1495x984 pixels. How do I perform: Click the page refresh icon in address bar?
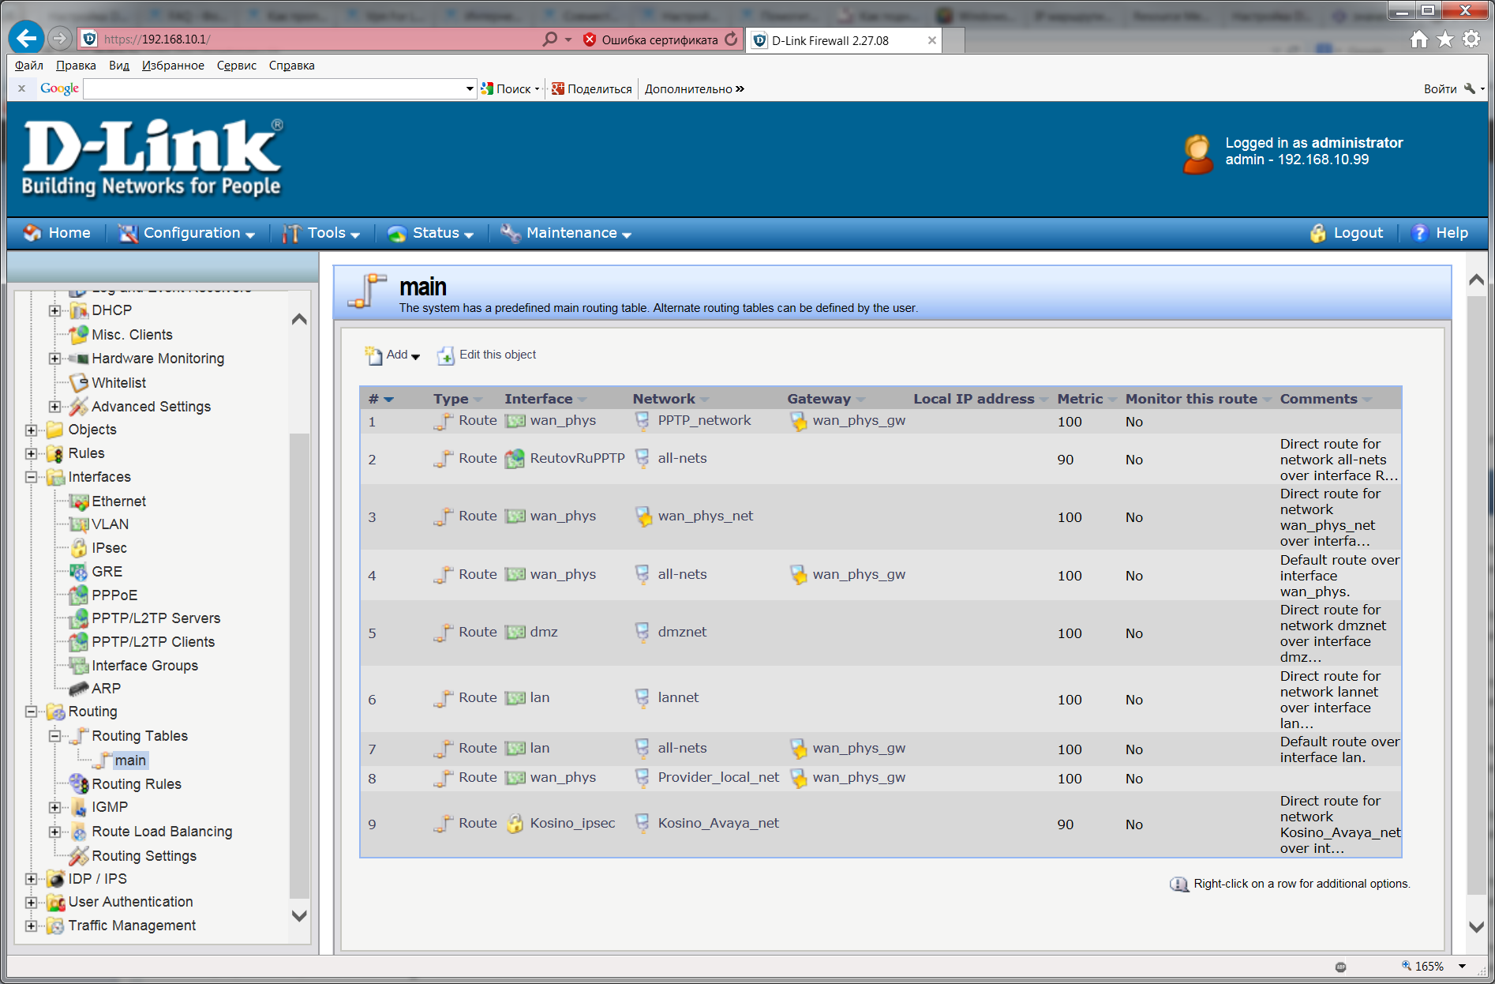731,39
